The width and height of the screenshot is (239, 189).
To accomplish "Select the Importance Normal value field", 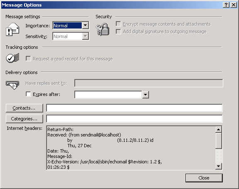I will (68, 26).
